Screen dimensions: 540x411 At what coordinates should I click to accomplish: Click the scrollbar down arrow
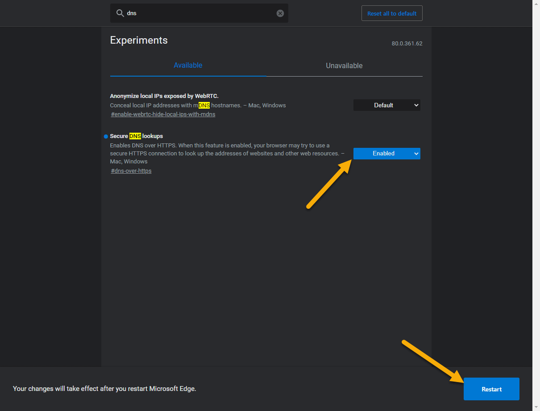point(536,407)
